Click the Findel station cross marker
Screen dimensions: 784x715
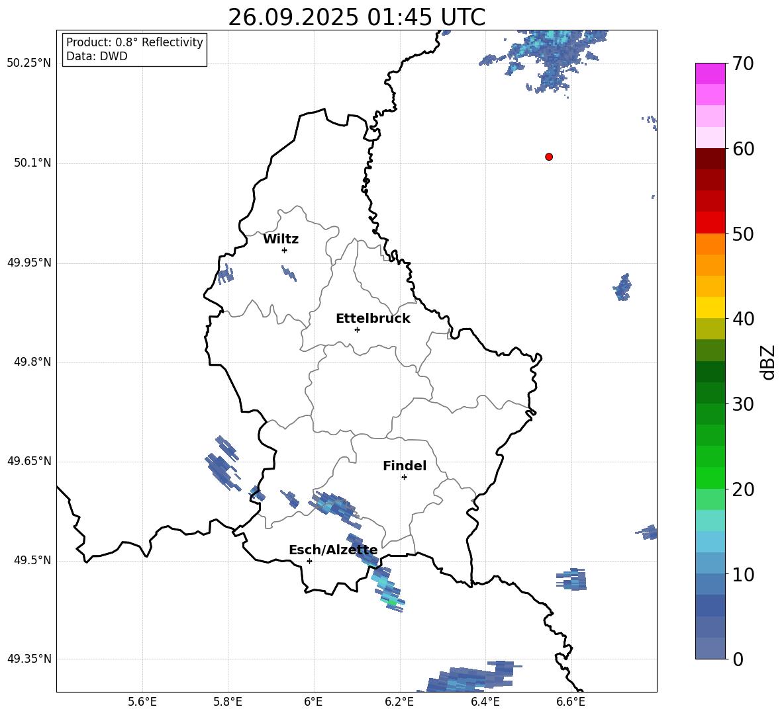(x=404, y=478)
